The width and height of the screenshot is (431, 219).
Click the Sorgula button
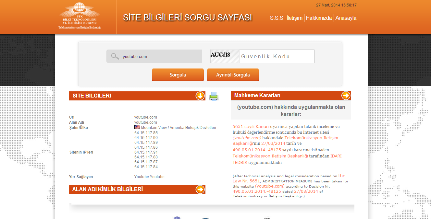tap(178, 75)
